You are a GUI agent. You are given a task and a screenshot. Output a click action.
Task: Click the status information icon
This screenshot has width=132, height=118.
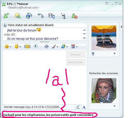click(x=5, y=25)
